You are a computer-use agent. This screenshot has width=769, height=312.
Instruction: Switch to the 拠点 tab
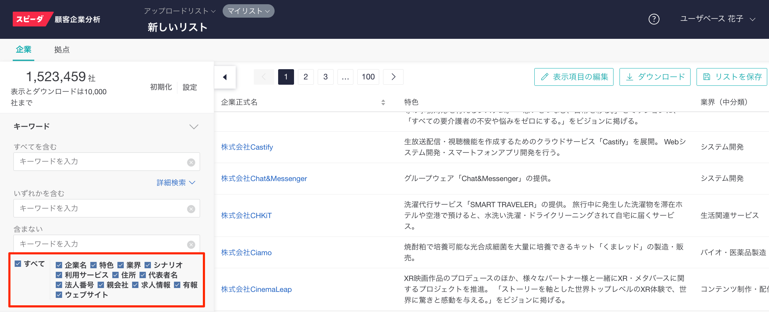point(62,50)
